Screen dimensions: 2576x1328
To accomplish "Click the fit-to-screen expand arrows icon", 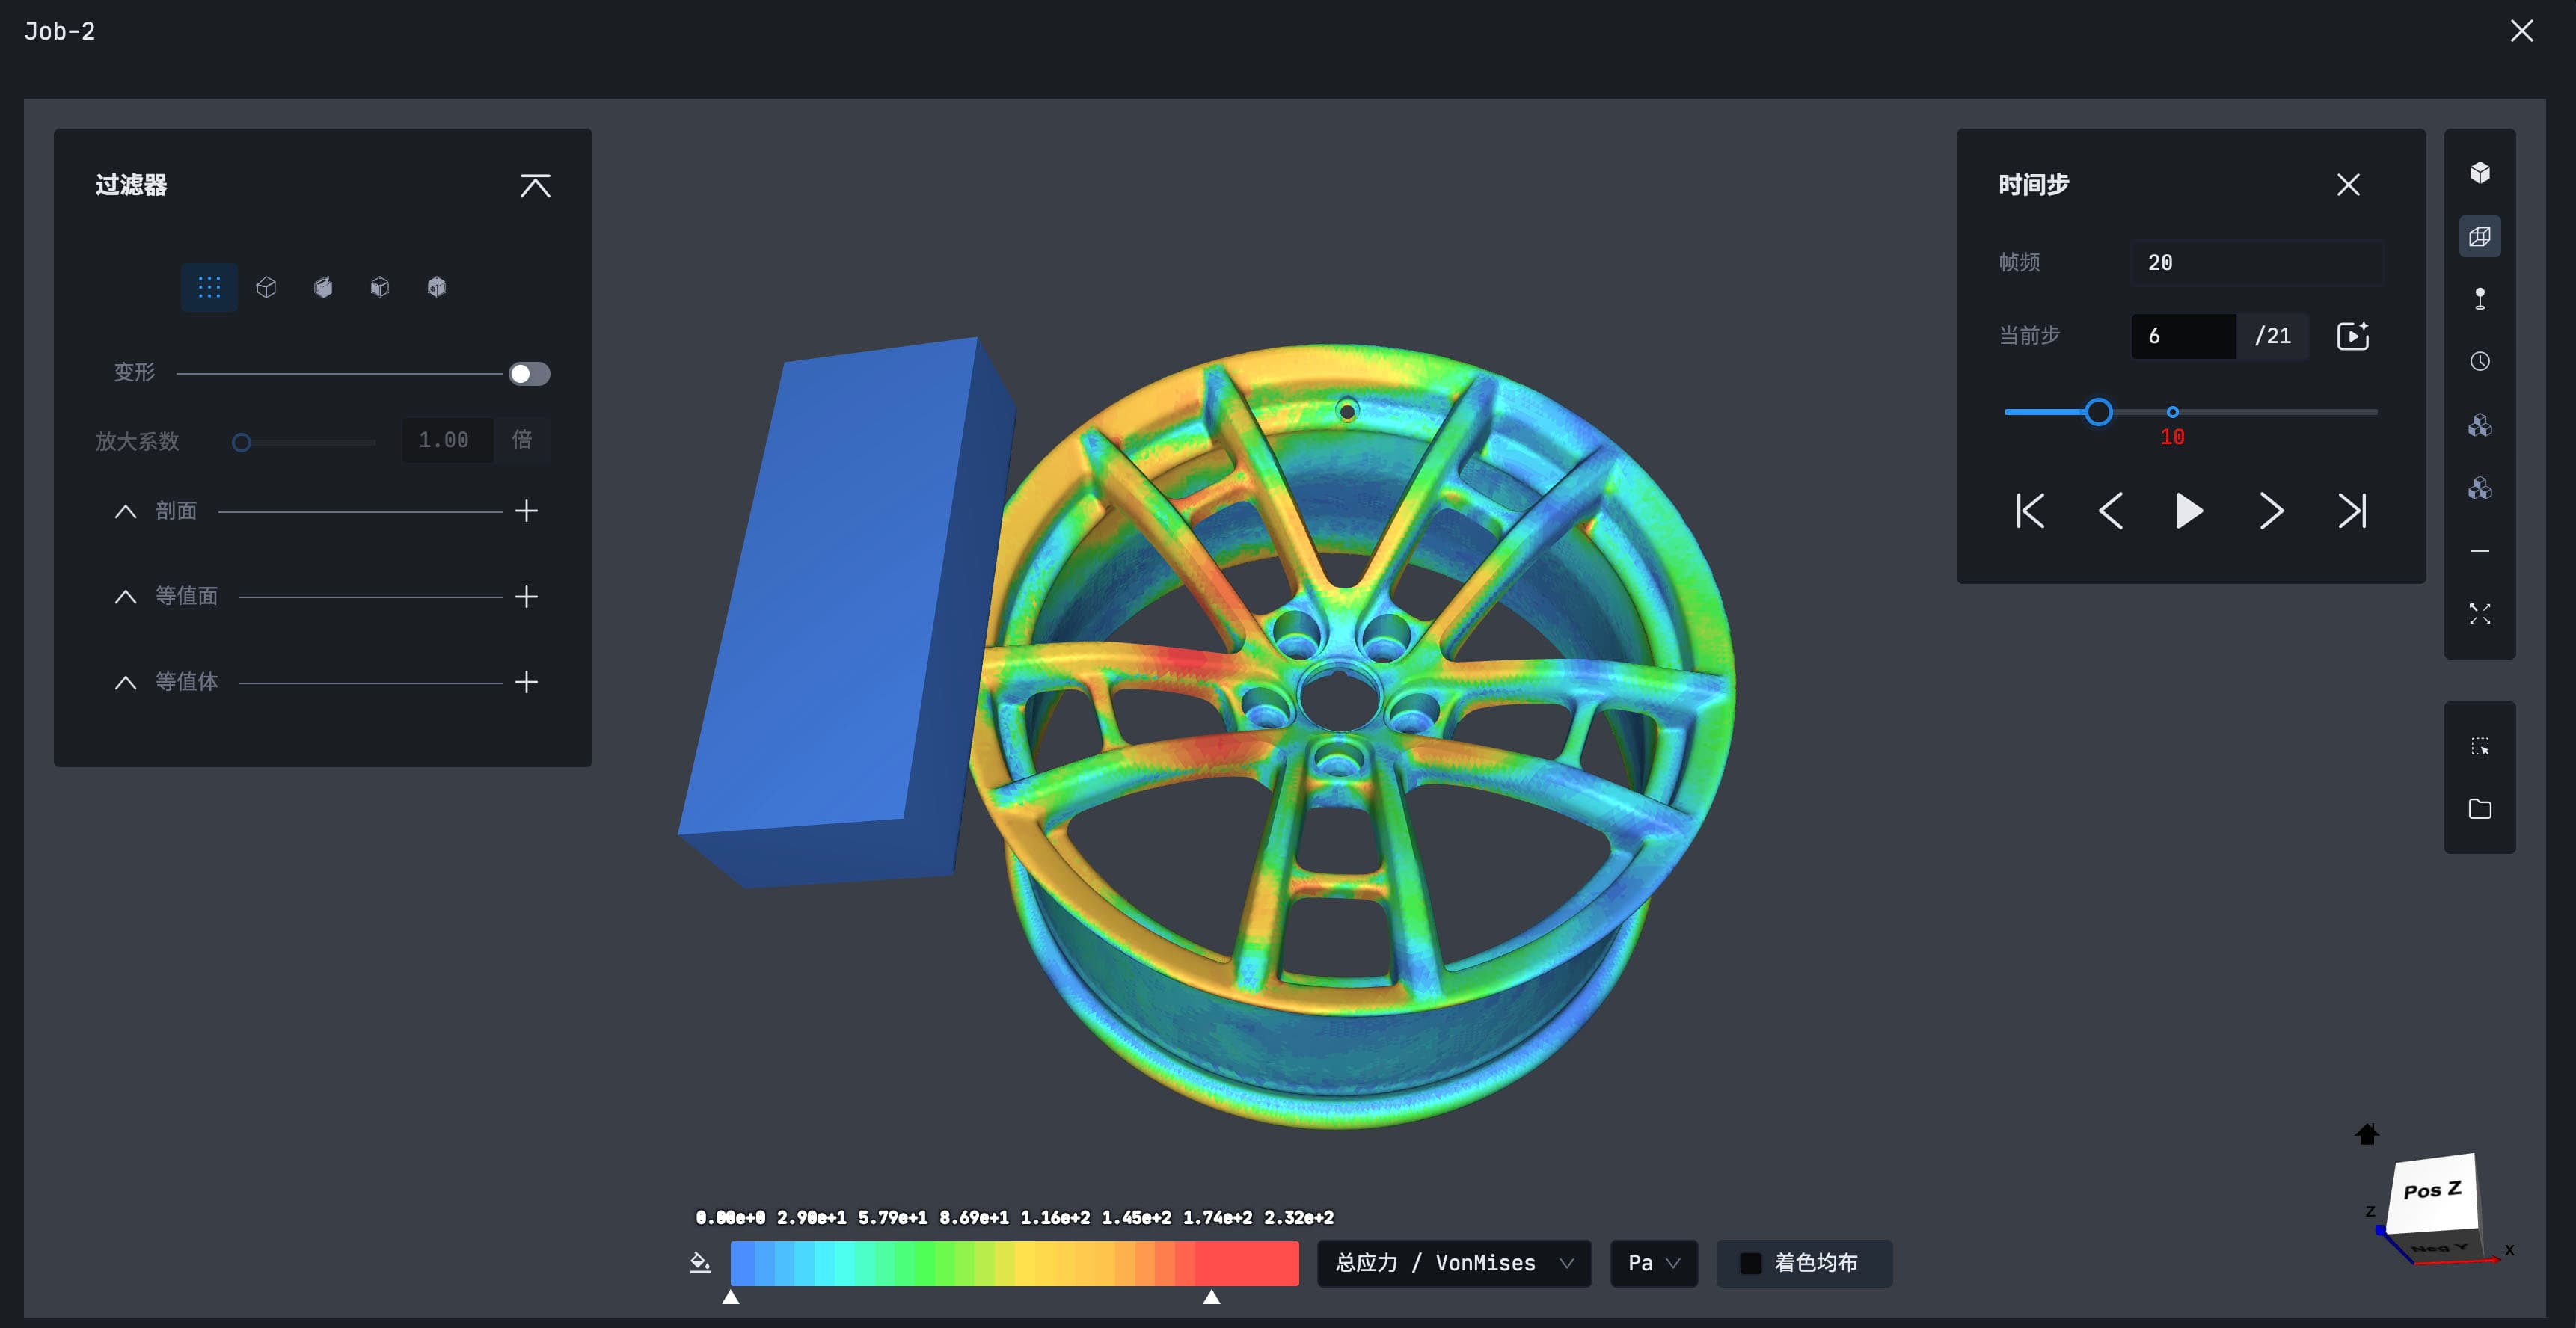I will pos(2480,614).
